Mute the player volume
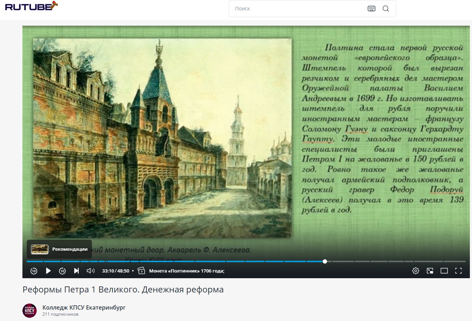Image resolution: width=472 pixels, height=321 pixels. click(x=90, y=271)
